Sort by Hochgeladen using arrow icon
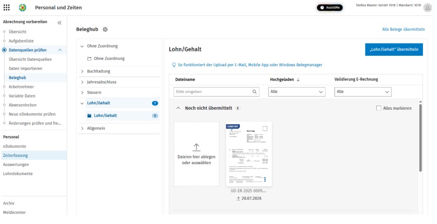 (298, 80)
